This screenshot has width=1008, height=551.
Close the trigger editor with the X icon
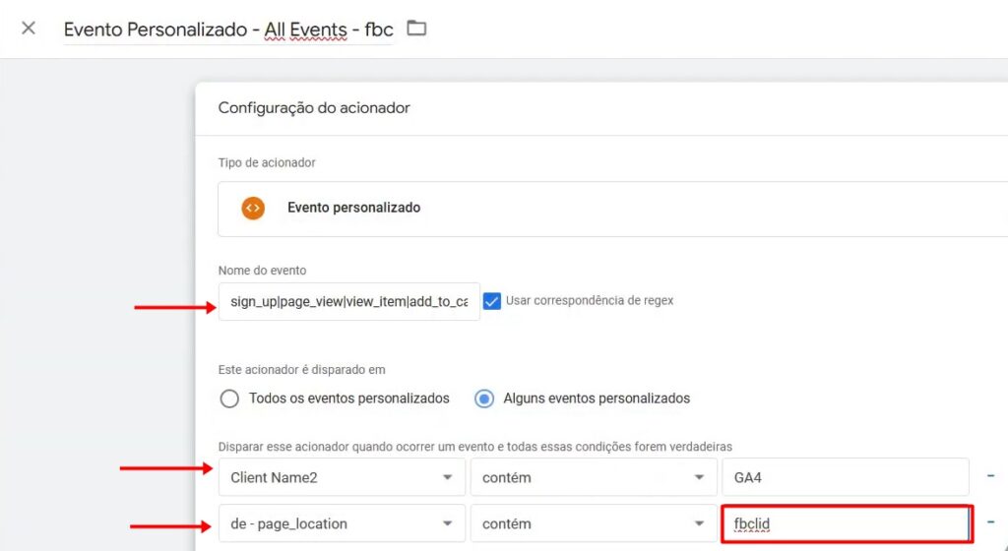tap(29, 28)
